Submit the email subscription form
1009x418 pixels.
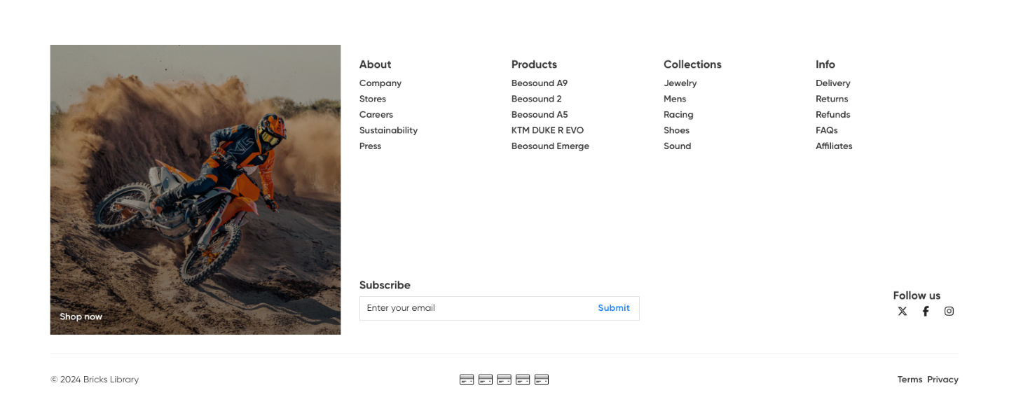click(x=614, y=308)
